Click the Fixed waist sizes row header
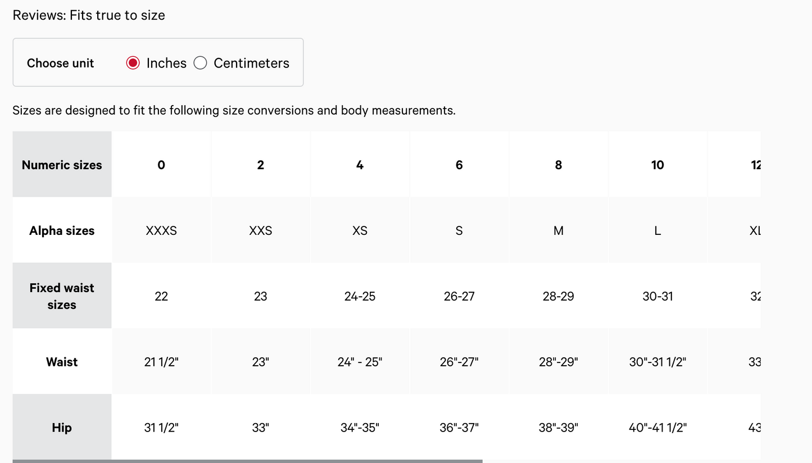This screenshot has width=812, height=463. tap(62, 296)
